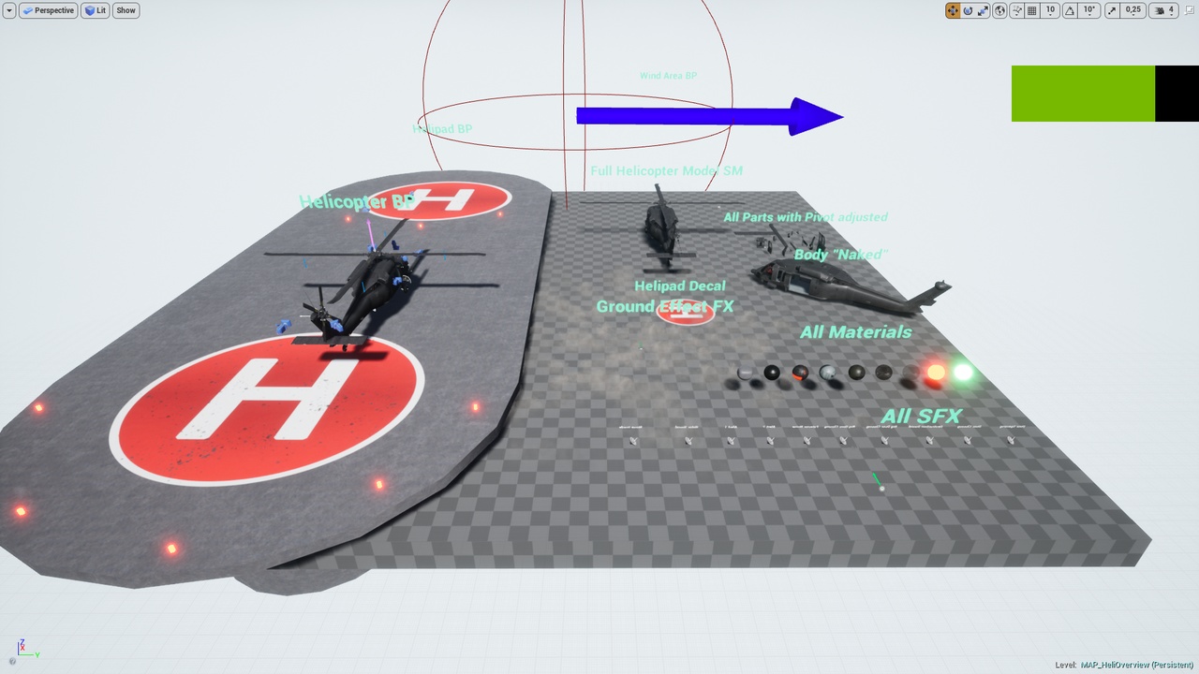Select the Scale gizmo tool
Image resolution: width=1199 pixels, height=674 pixels.
(983, 10)
